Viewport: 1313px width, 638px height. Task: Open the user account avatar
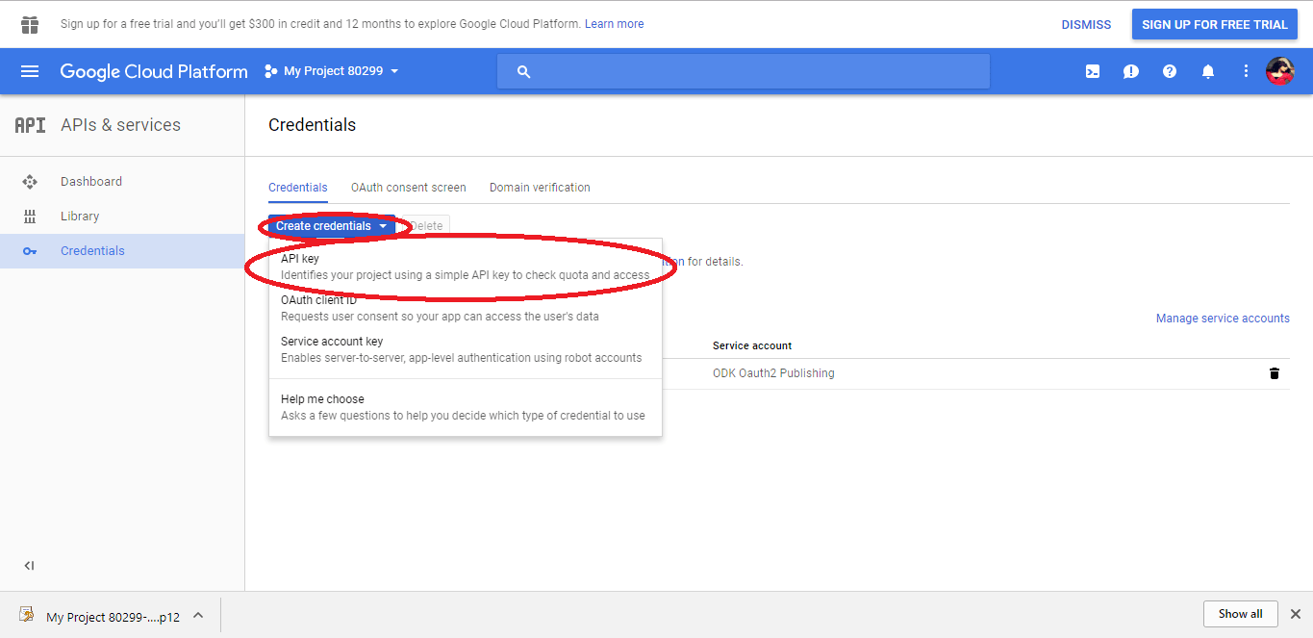[1280, 70]
